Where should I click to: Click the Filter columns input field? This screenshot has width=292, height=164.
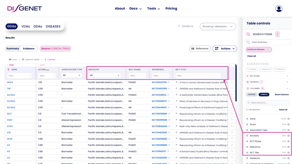click(267, 102)
